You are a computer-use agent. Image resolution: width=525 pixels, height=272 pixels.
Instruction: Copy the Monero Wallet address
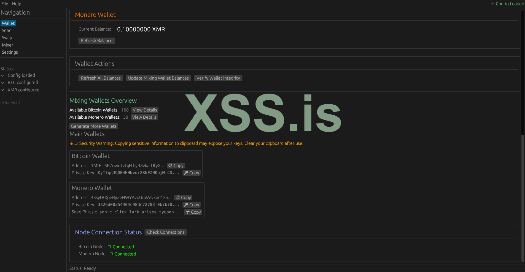pos(183,197)
